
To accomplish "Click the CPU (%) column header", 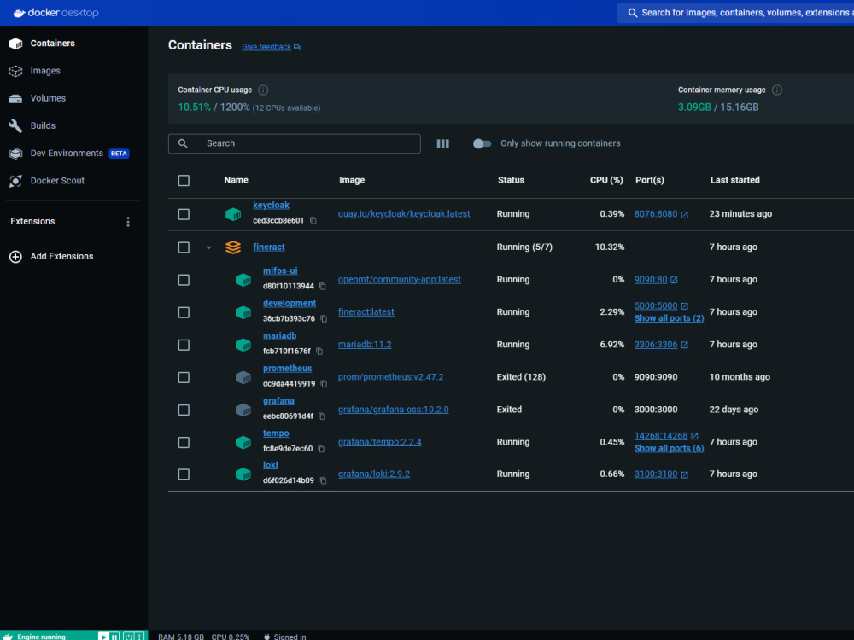I will tap(606, 180).
